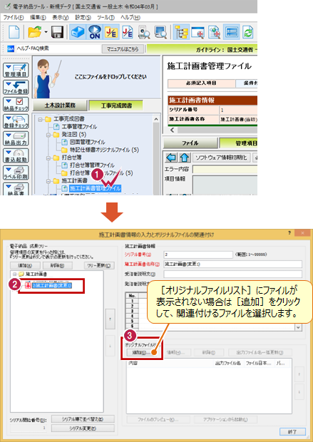Switch to the 工事完成図書 tab
This screenshot has width=313, height=442.
(116, 106)
